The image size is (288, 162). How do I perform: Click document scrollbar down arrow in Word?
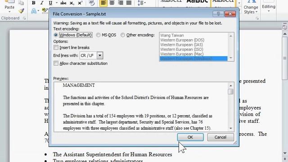tap(285, 153)
